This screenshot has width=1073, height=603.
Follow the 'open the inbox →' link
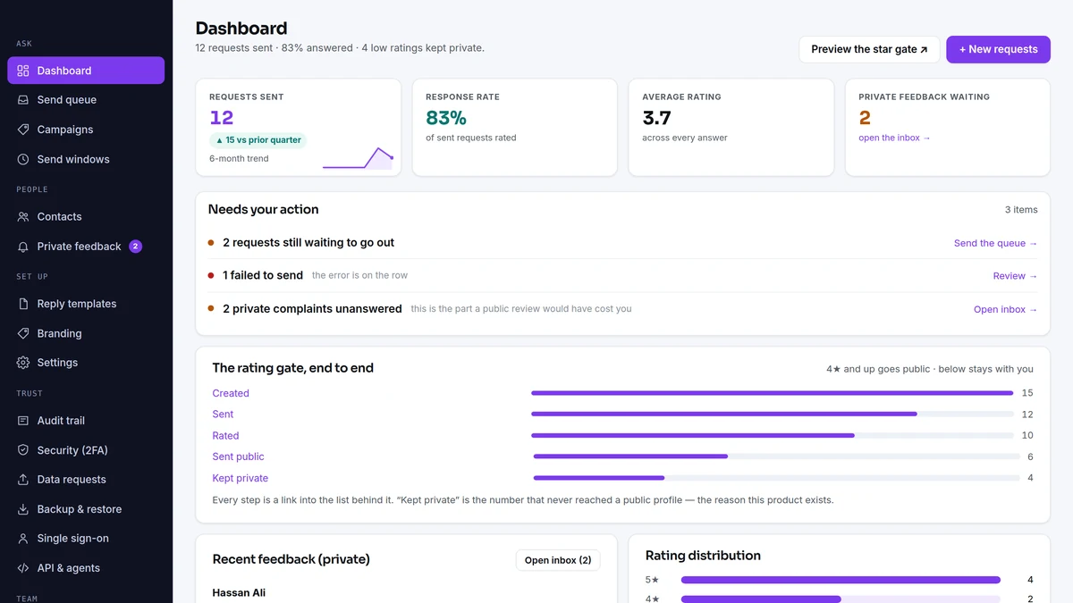tap(894, 138)
